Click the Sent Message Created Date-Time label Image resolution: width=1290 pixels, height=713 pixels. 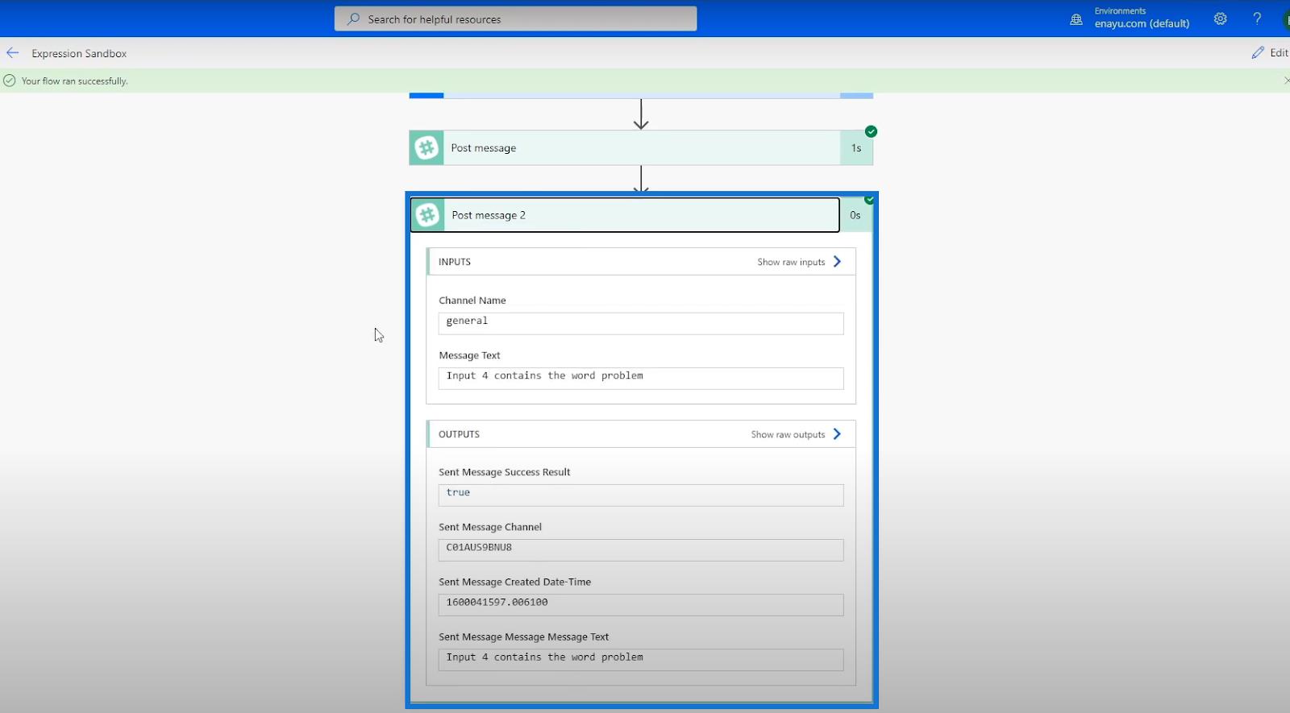(514, 582)
